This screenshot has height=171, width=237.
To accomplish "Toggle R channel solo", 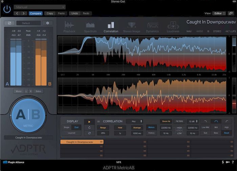I will point(31,91).
